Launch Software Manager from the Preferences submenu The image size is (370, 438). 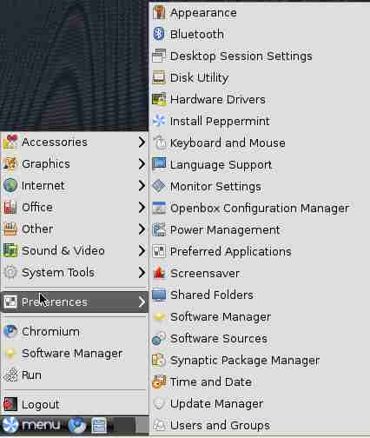pyautogui.click(x=259, y=316)
